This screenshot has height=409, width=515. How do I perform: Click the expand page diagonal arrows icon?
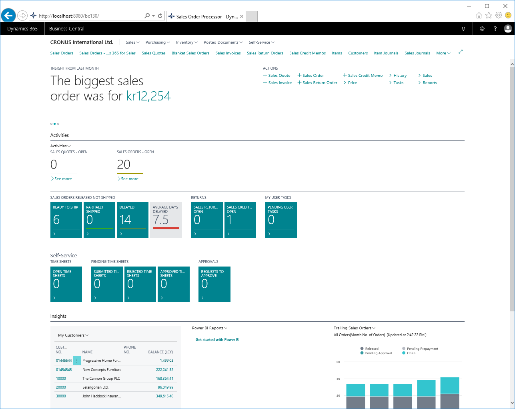point(461,52)
